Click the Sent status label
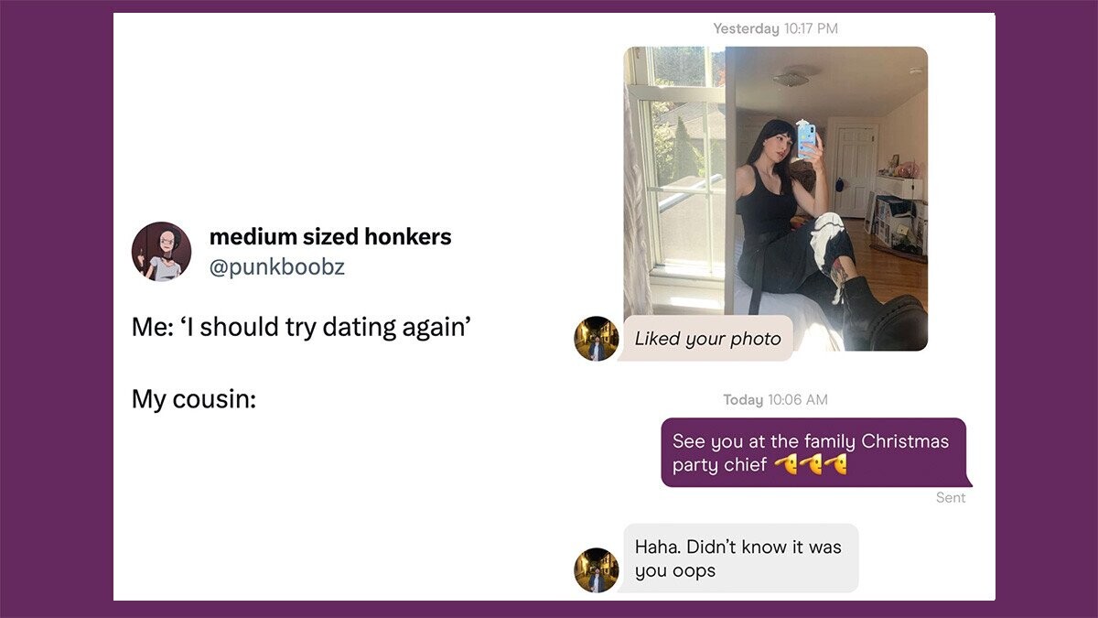The width and height of the screenshot is (1098, 618). click(x=951, y=498)
